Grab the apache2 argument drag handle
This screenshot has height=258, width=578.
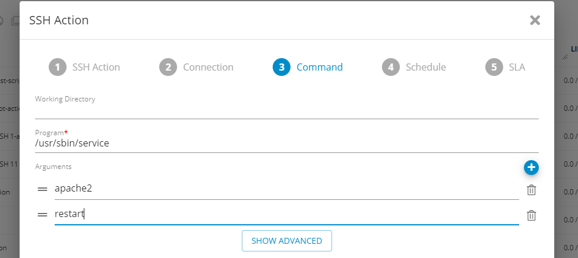tap(42, 189)
